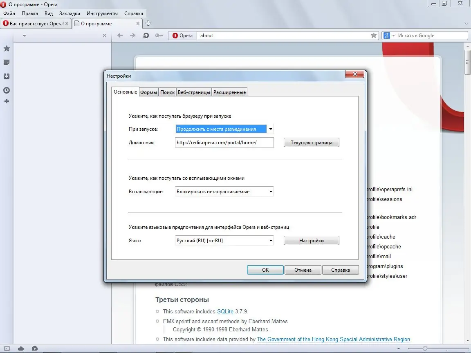Click the Google search engine icon
Screen dimensions: 471x353
pyautogui.click(x=387, y=36)
